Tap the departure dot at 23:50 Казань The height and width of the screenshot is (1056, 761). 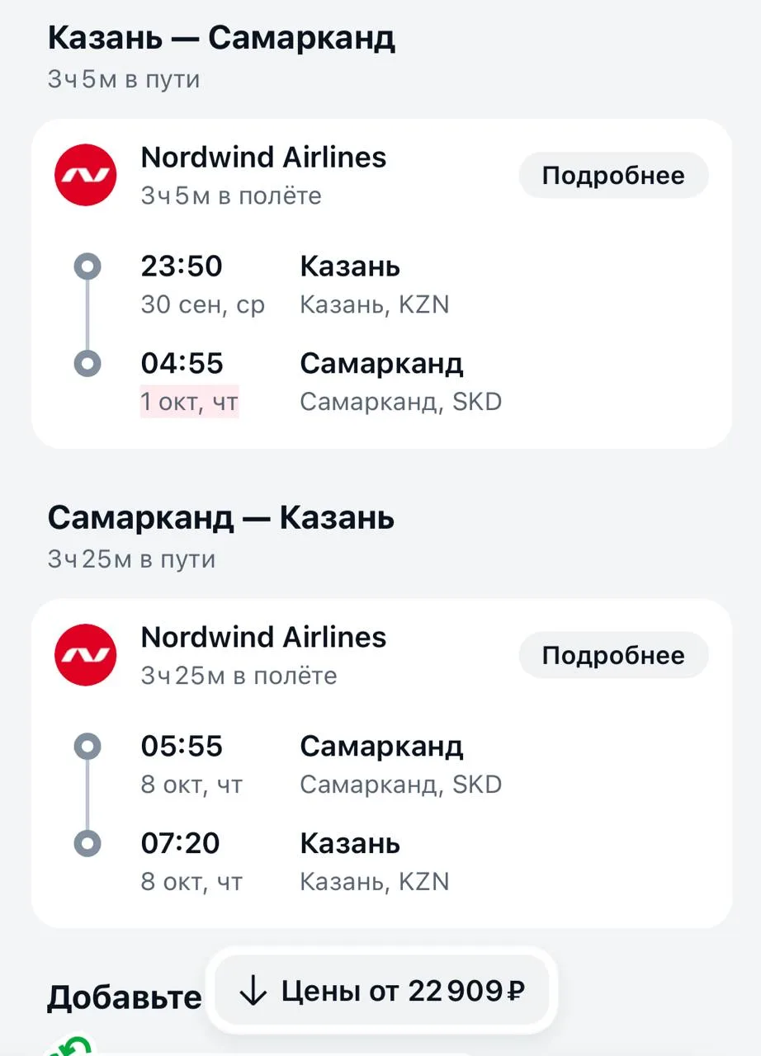click(87, 266)
